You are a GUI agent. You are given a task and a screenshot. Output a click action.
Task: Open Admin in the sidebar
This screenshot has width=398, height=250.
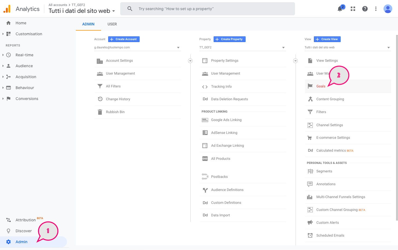[x=21, y=242]
